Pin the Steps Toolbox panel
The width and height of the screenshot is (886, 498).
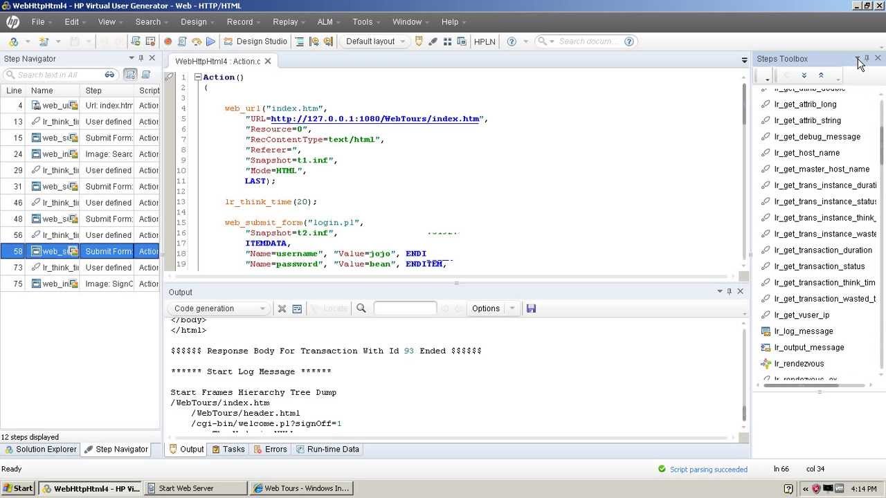tap(867, 59)
